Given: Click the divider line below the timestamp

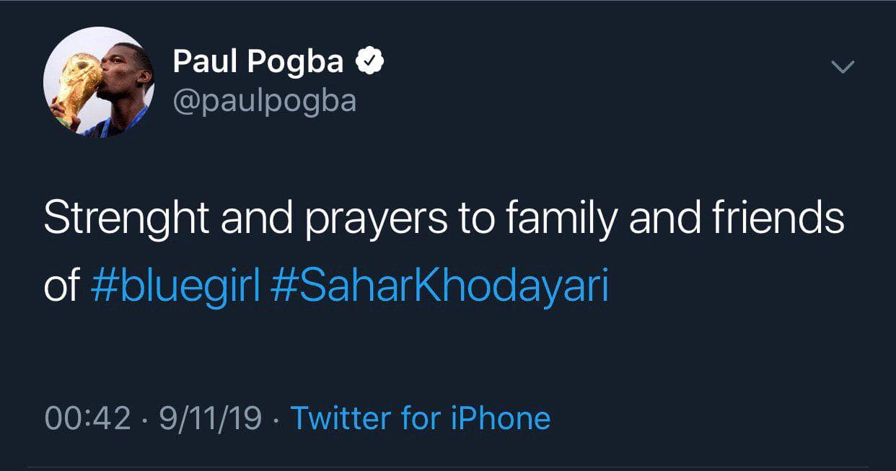Looking at the screenshot, I should [448, 466].
